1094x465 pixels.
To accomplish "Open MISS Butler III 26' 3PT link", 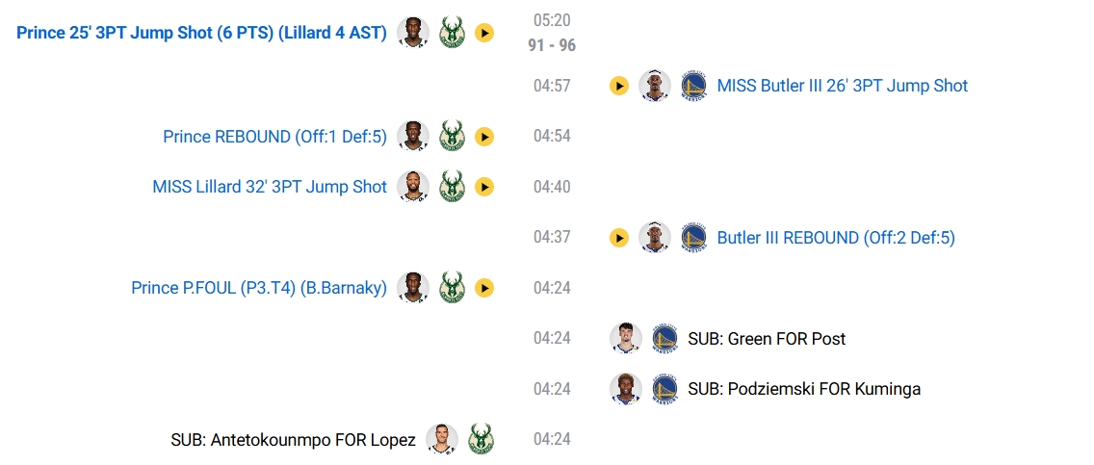I will coord(842,86).
